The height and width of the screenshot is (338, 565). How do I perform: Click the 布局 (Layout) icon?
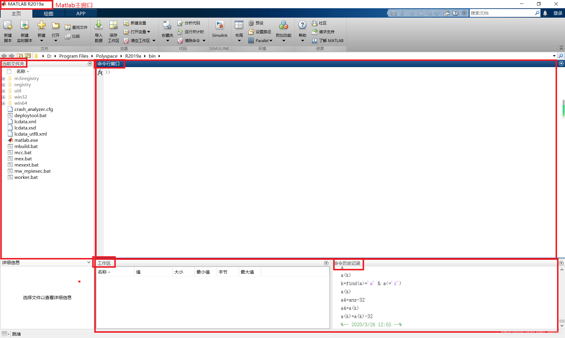[239, 25]
